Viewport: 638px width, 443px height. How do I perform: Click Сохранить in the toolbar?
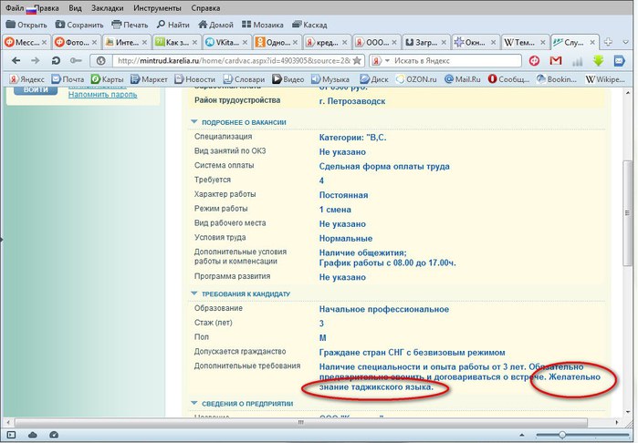pyautogui.click(x=79, y=25)
